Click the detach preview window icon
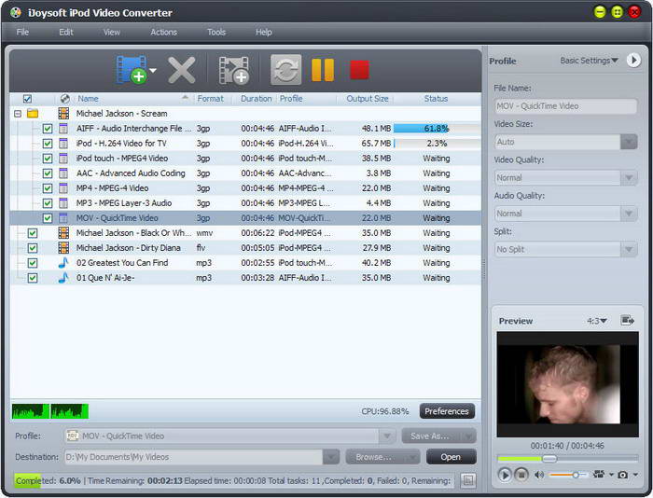Screen dimensions: 653x498 (x=628, y=320)
